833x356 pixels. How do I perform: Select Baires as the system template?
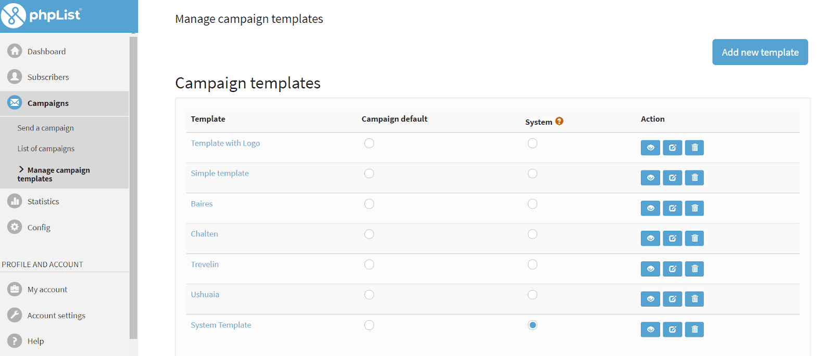[532, 204]
